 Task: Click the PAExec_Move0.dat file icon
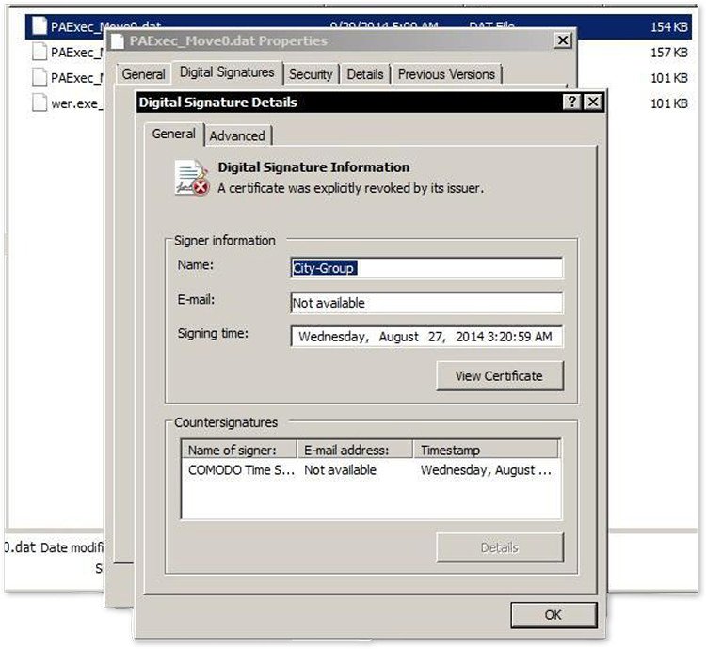point(39,26)
